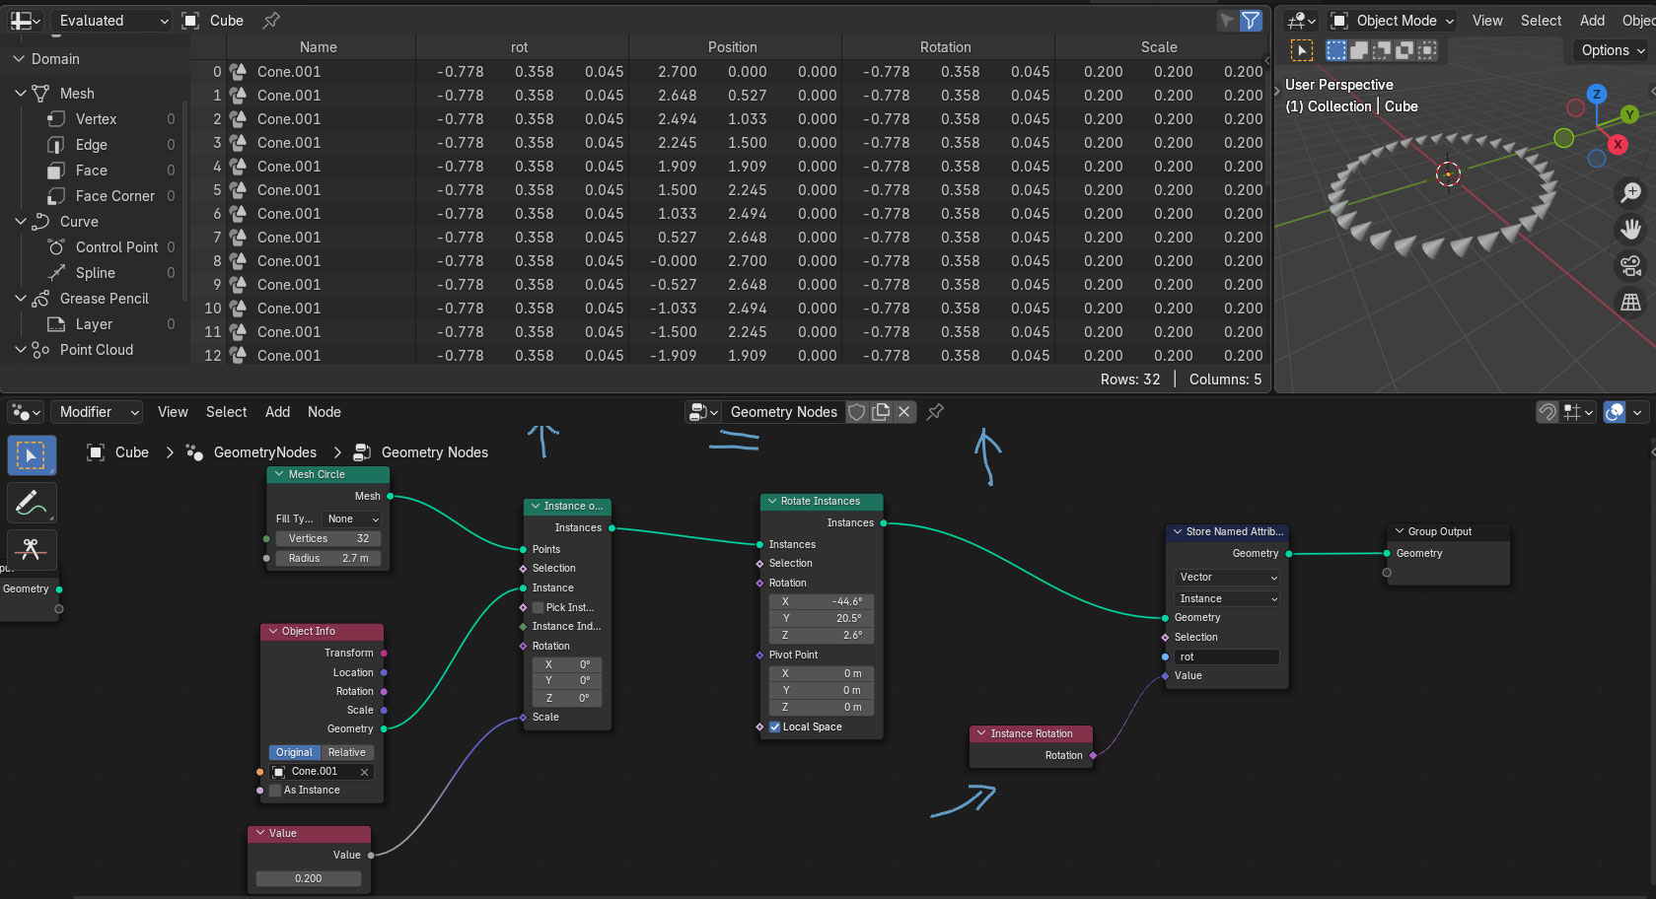Uncheck Local Space in Rotate Instances
This screenshot has height=899, width=1656.
pyautogui.click(x=775, y=727)
